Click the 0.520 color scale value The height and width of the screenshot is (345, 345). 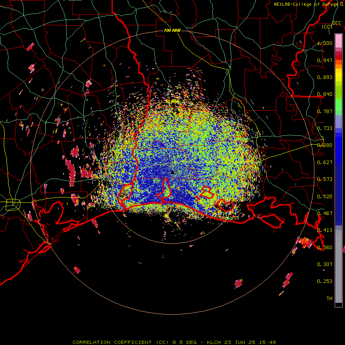tap(325, 197)
